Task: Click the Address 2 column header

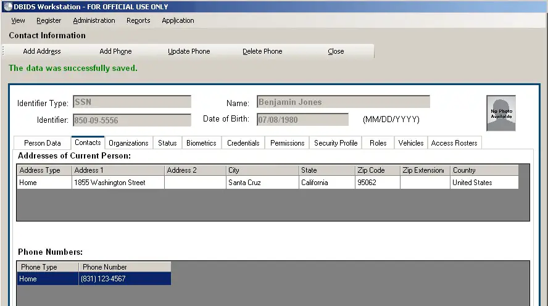Action: tap(196, 170)
